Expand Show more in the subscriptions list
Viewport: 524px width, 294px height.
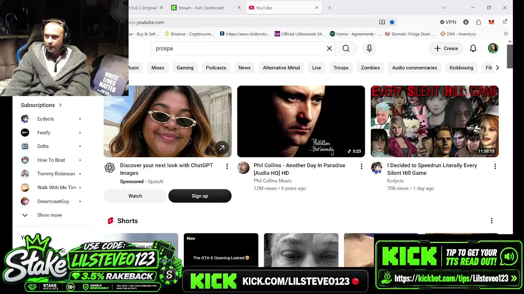(50, 215)
